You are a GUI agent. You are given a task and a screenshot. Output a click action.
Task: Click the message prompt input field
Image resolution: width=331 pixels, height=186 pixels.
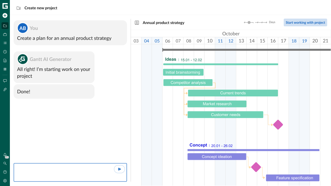pyautogui.click(x=70, y=172)
